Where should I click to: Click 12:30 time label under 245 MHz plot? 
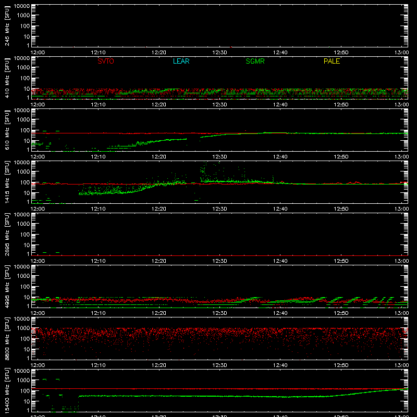219,53
